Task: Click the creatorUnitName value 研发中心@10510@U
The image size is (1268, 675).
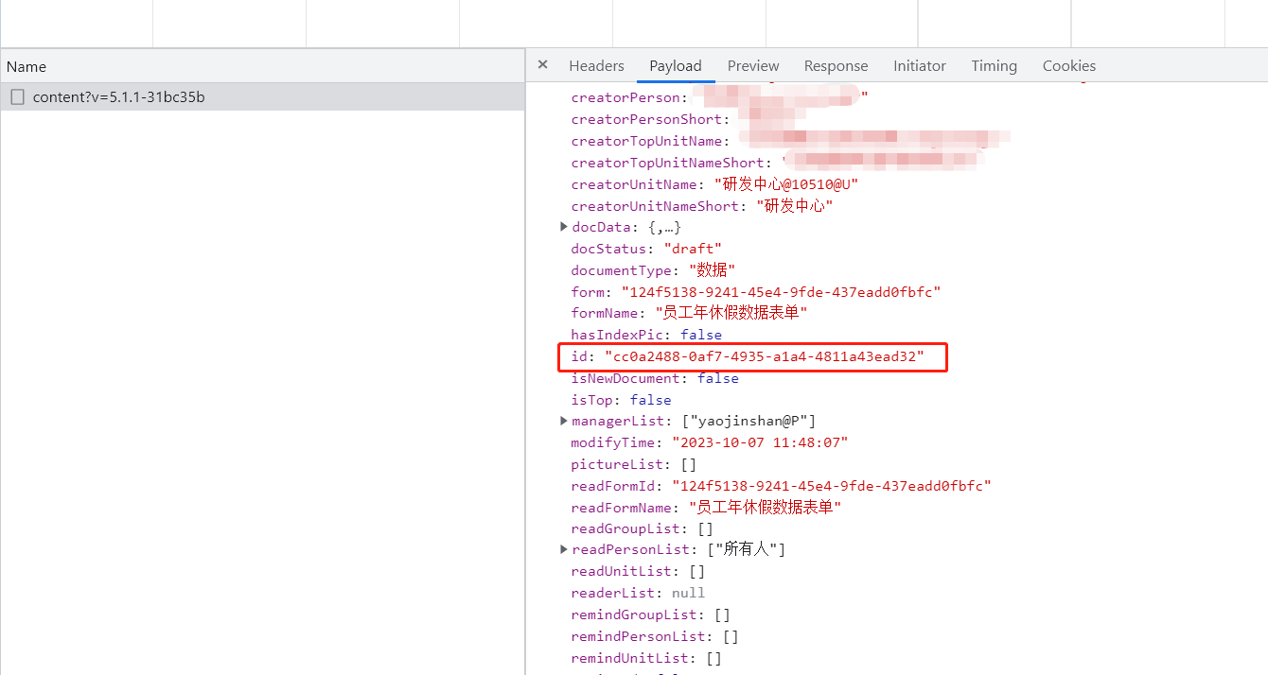Action: [785, 183]
